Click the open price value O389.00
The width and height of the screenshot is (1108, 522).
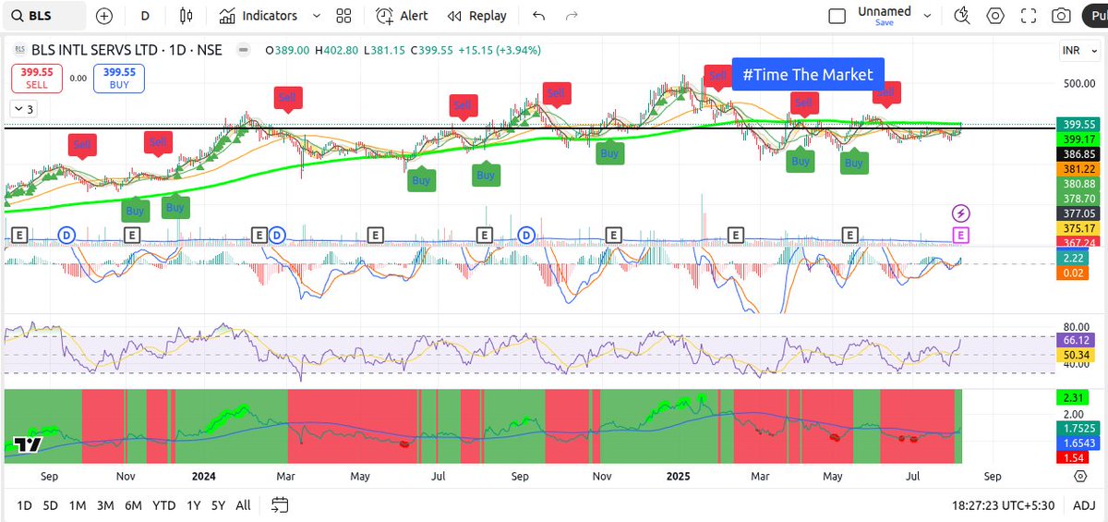287,51
